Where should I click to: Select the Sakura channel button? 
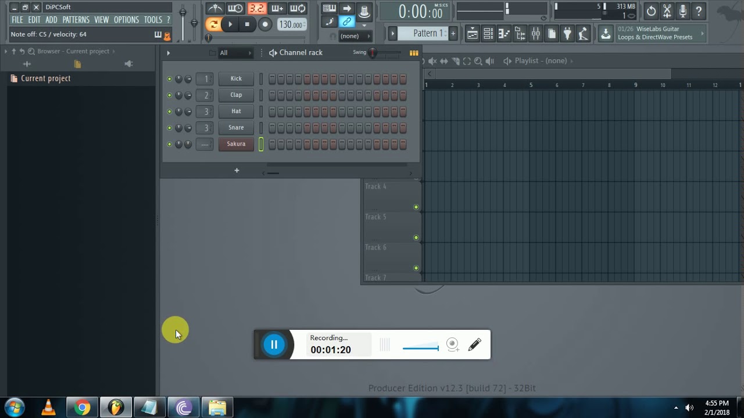[236, 143]
